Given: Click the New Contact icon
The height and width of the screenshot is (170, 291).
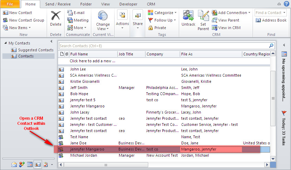Looking at the screenshot, I should pos(5,13).
